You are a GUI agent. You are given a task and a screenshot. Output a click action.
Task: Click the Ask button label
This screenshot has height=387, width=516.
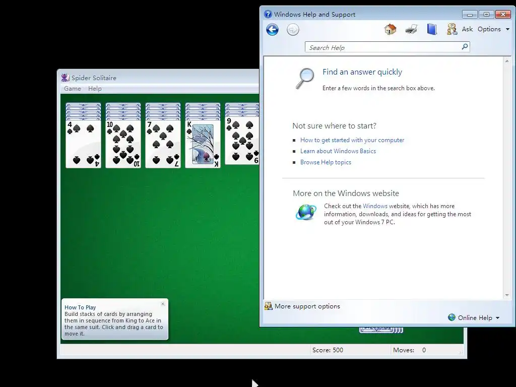[x=467, y=29]
